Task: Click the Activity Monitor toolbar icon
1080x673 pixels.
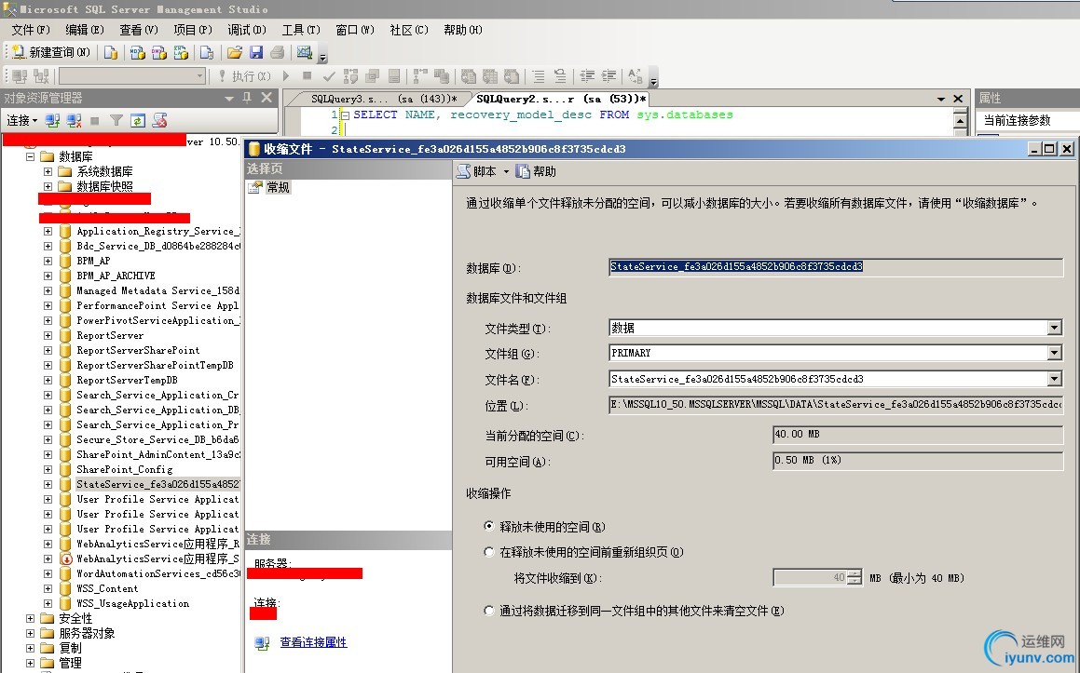Action: (x=304, y=52)
